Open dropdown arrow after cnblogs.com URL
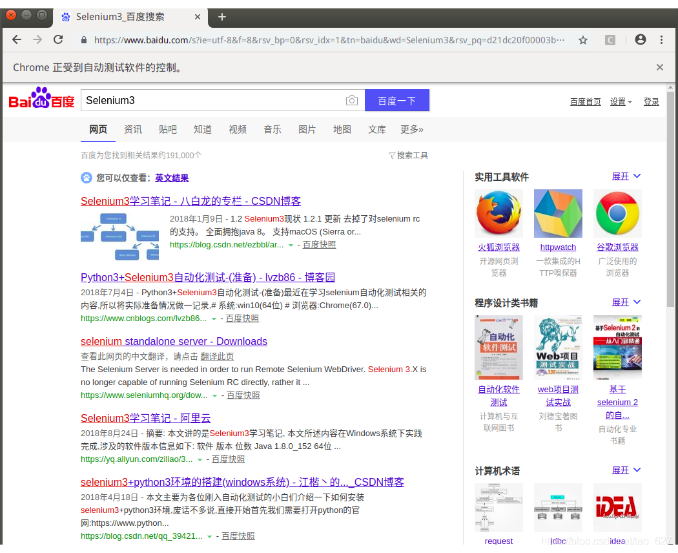 (x=214, y=319)
